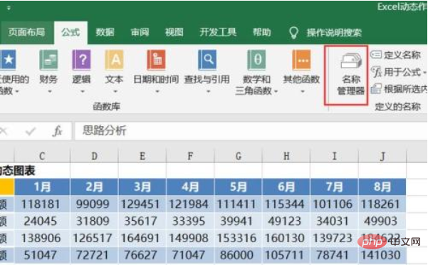Click the 根据所选内容创建 icon
428x265 pixels.
coord(376,89)
